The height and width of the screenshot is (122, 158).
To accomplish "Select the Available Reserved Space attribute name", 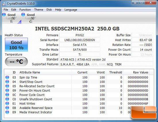I will tap(36, 108).
